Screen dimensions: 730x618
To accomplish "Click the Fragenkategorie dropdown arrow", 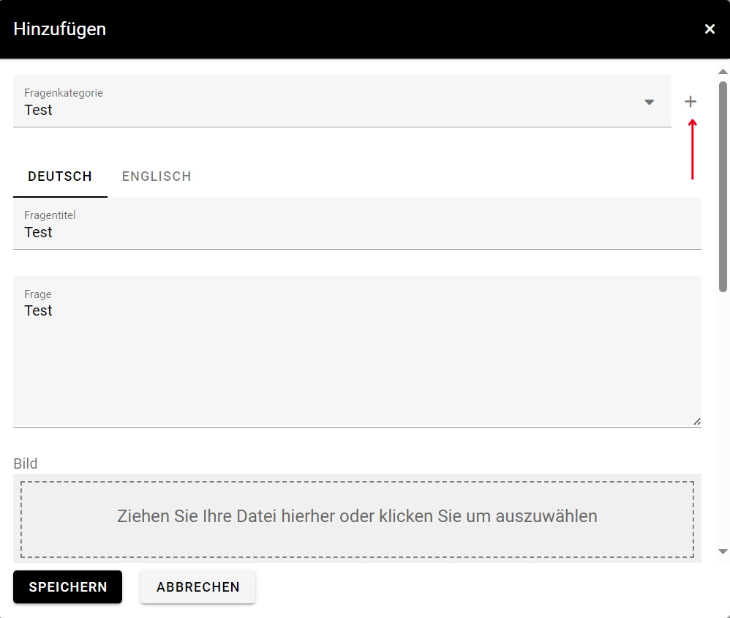I will (649, 102).
